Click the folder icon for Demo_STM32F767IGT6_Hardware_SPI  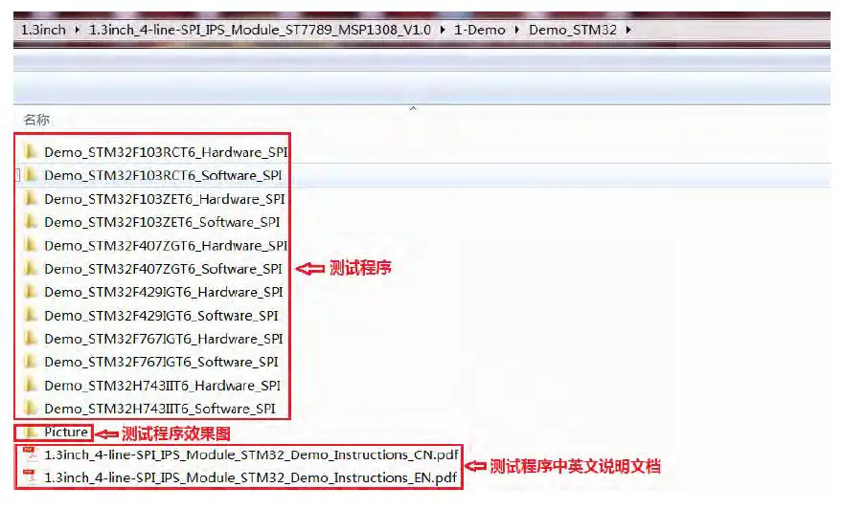click(x=31, y=339)
